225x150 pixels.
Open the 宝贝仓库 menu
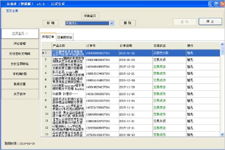[x=12, y=11]
